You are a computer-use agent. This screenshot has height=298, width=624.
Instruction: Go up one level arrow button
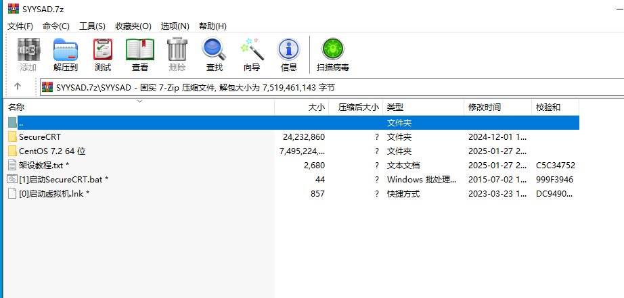coord(18,86)
